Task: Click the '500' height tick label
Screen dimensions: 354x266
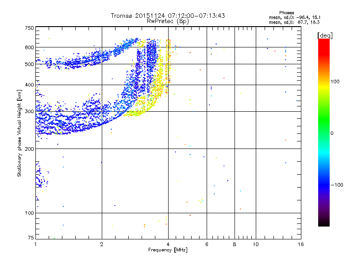Action: [x=29, y=64]
